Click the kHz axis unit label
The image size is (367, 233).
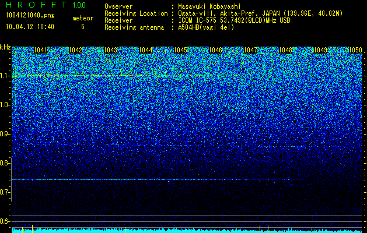point(5,47)
